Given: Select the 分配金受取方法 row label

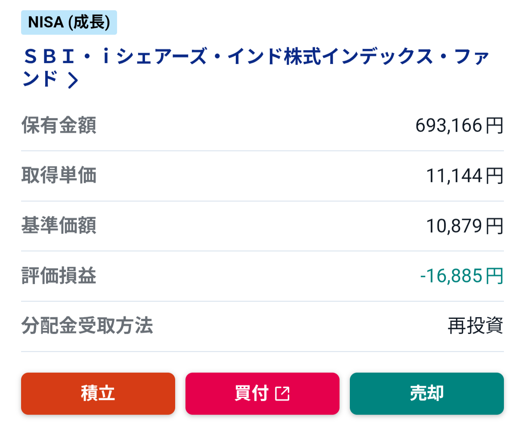Looking at the screenshot, I should 87,326.
